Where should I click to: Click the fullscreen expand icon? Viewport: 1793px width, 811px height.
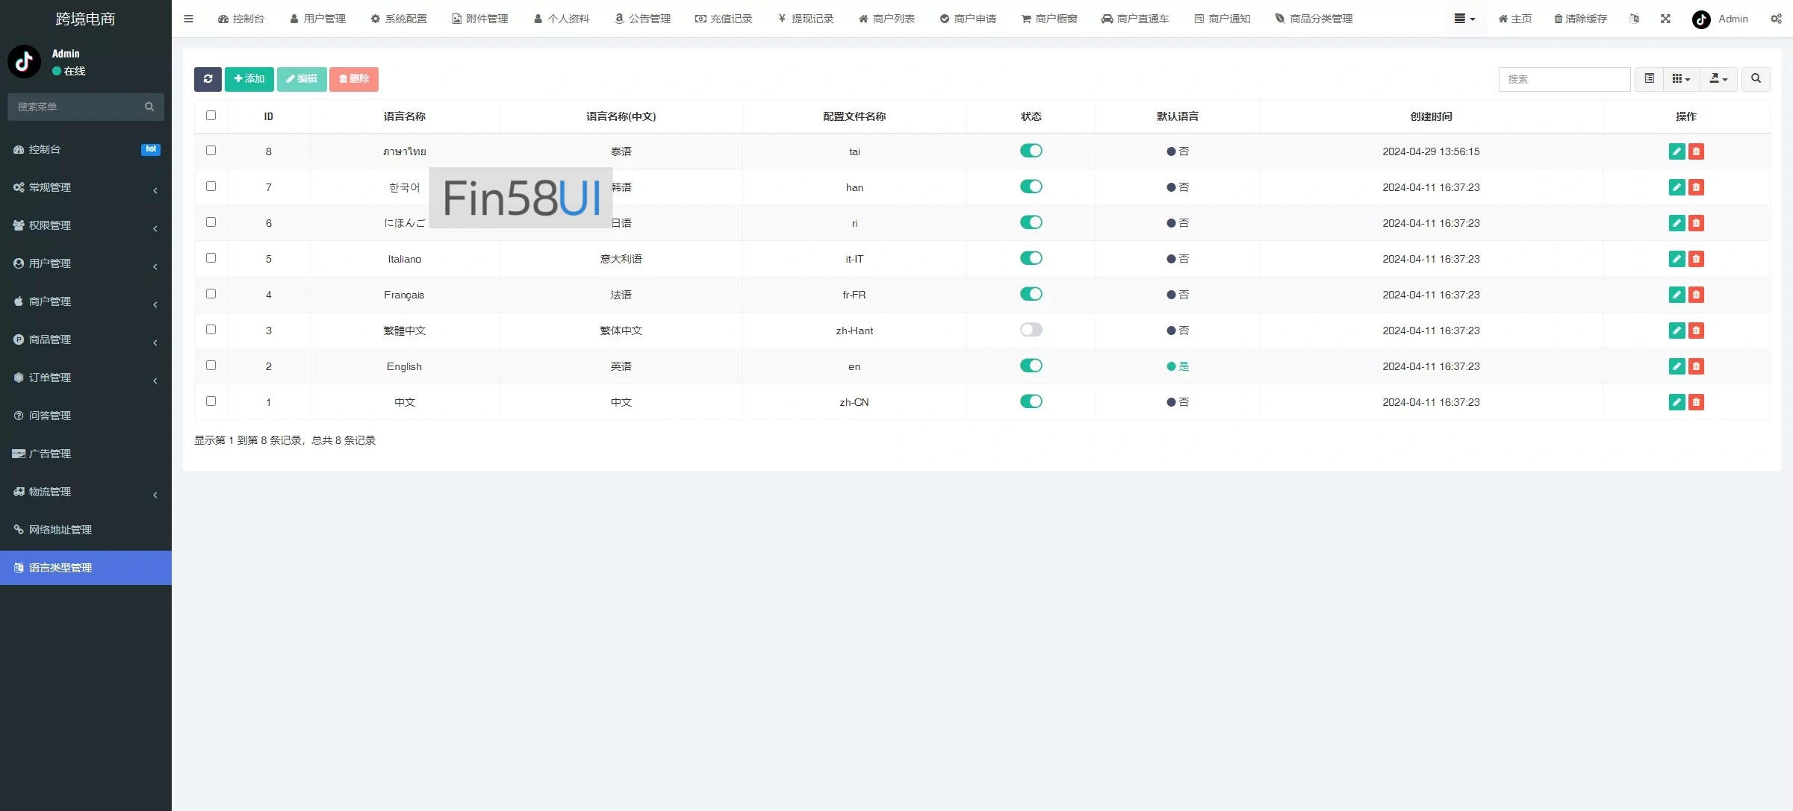[1665, 19]
